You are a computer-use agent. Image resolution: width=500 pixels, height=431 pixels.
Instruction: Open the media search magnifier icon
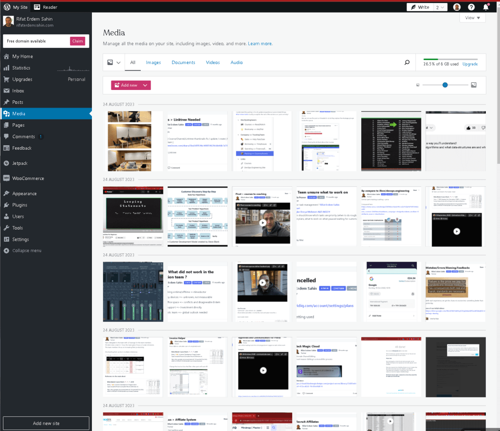tap(407, 63)
